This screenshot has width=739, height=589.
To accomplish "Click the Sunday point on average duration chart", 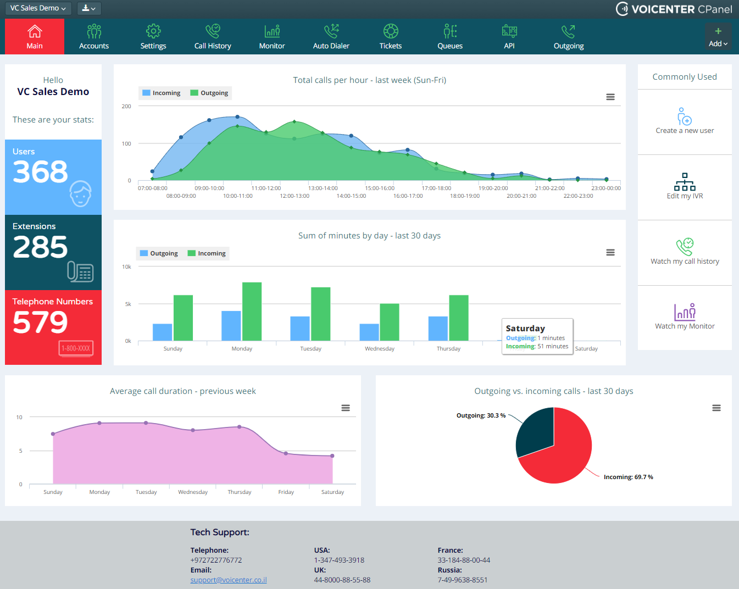I will click(53, 434).
